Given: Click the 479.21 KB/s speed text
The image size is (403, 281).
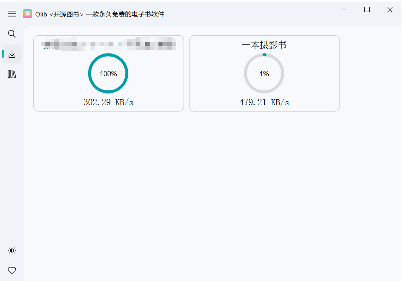Looking at the screenshot, I should coord(264,102).
